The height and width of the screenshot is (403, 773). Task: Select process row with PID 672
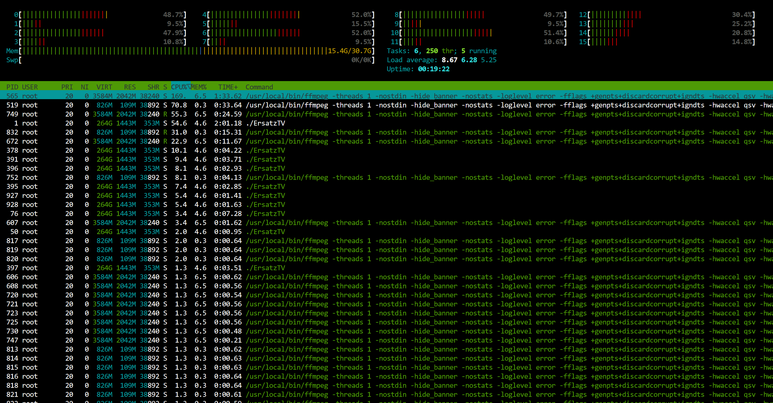tap(386, 141)
